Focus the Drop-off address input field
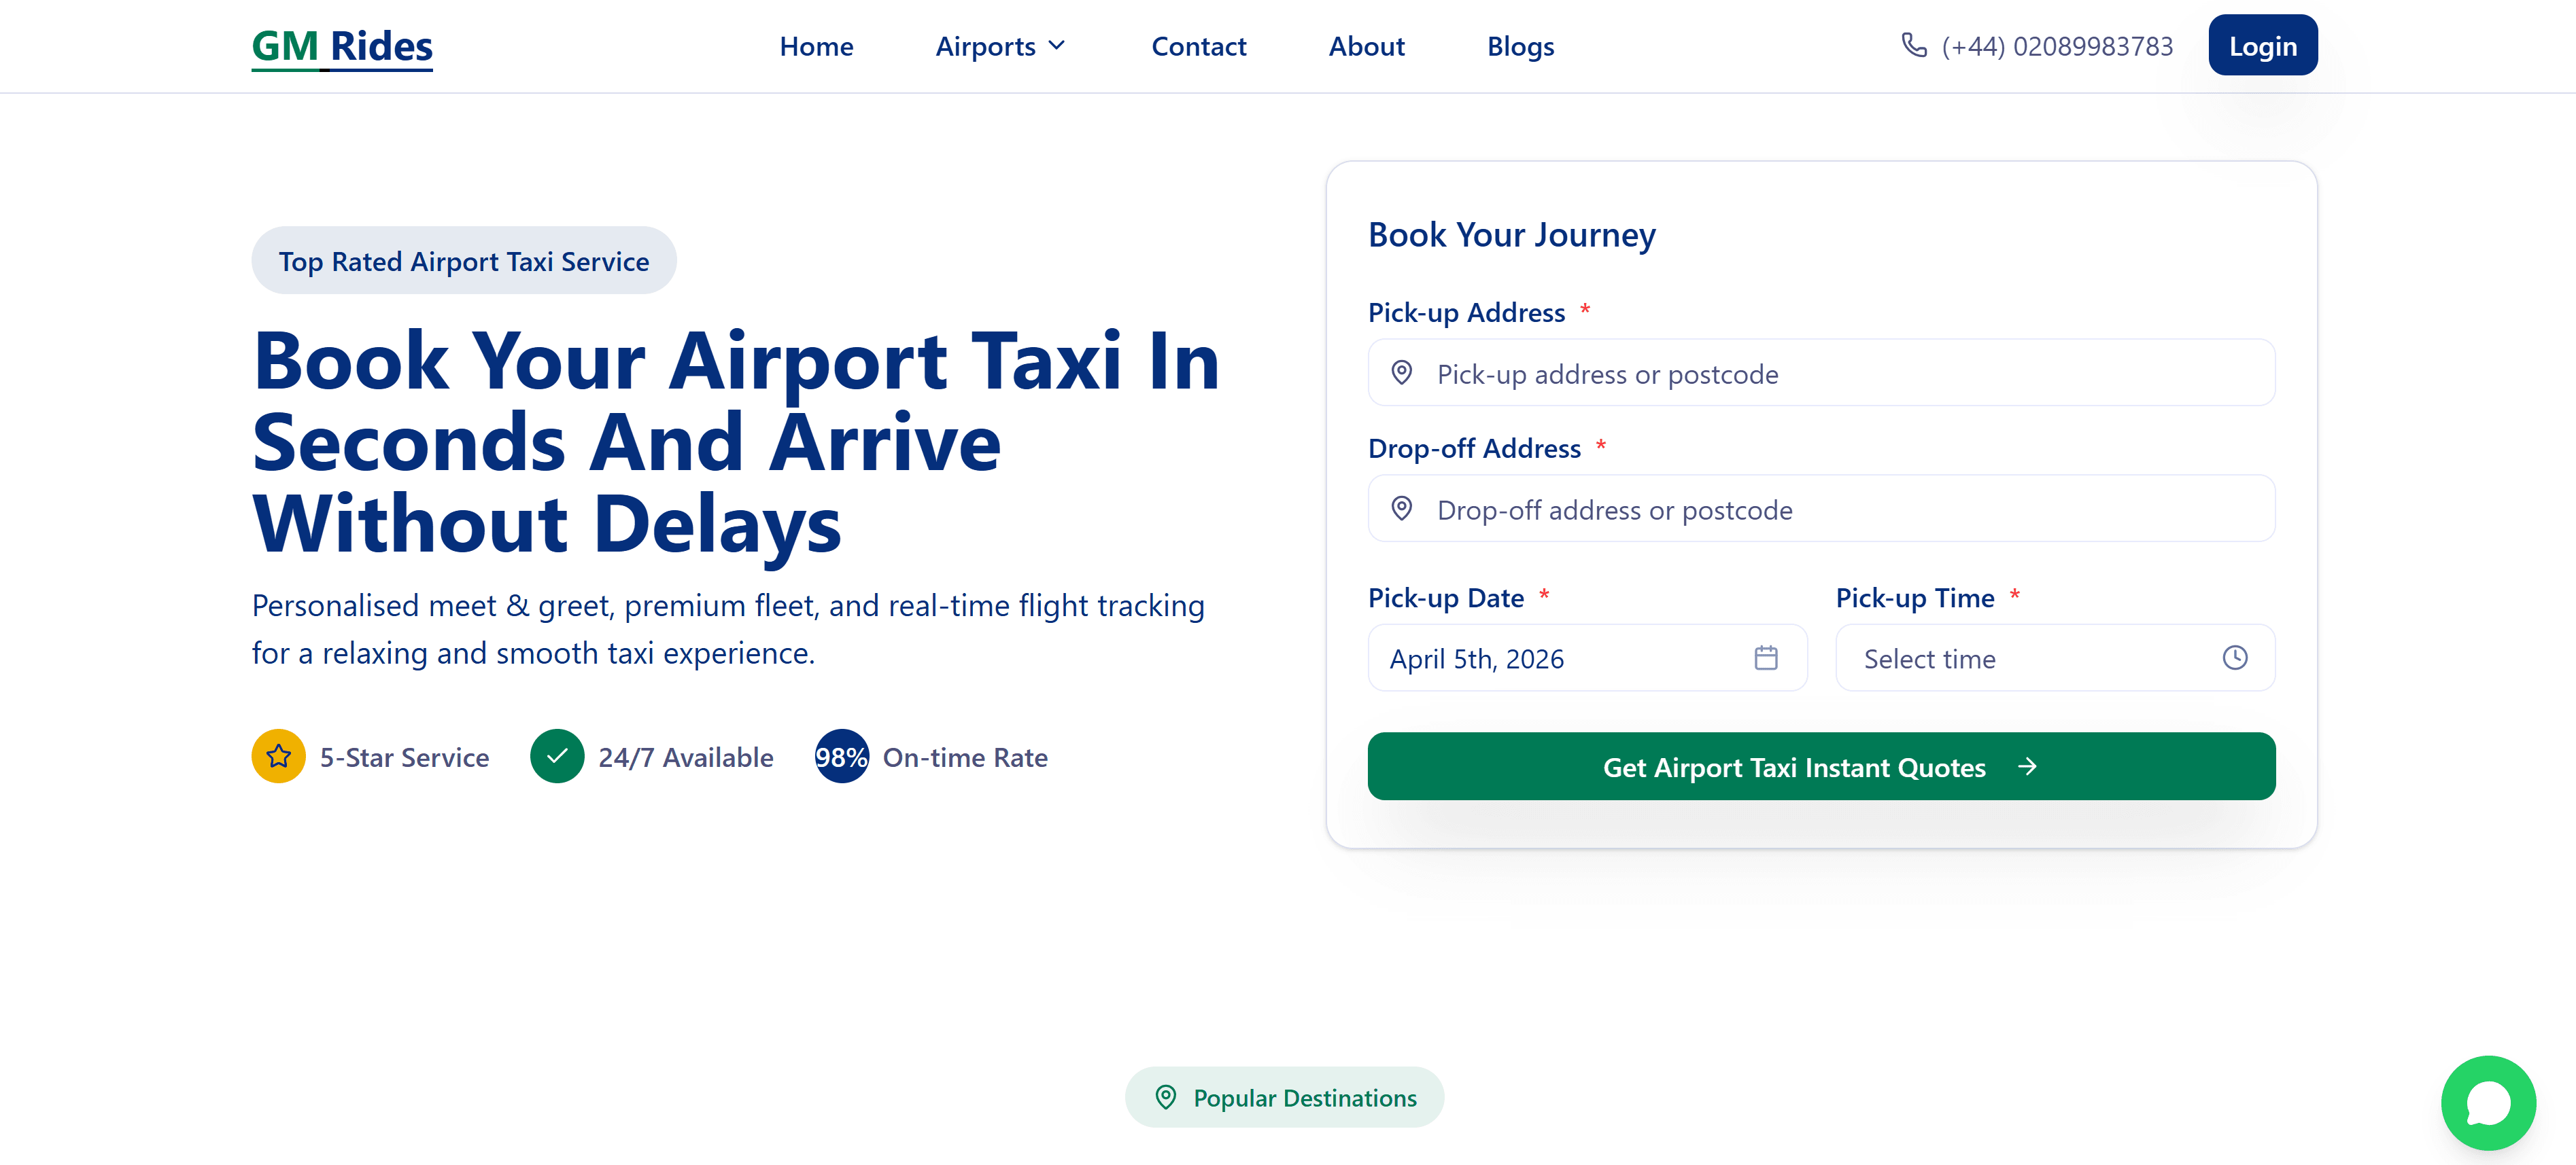2576x1165 pixels. coord(1840,509)
